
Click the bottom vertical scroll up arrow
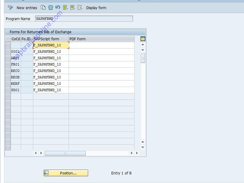pos(143,142)
